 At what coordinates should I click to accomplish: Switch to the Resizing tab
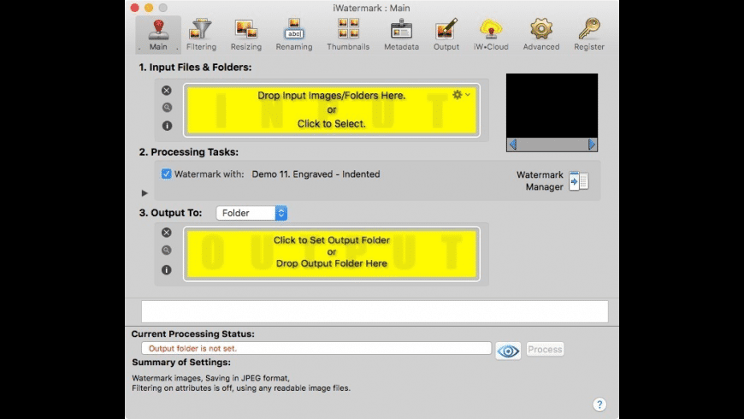[245, 35]
